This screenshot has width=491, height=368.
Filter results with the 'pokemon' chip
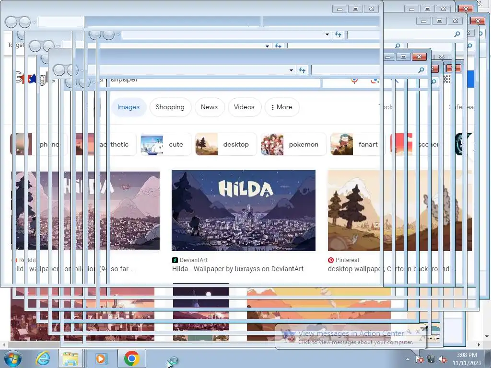pyautogui.click(x=293, y=144)
